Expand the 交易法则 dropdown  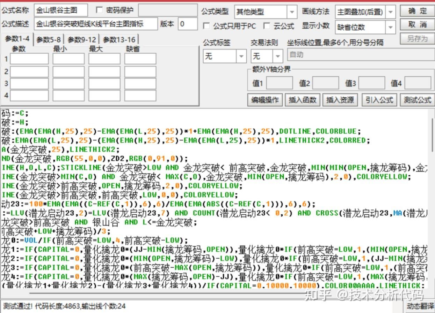coord(278,56)
